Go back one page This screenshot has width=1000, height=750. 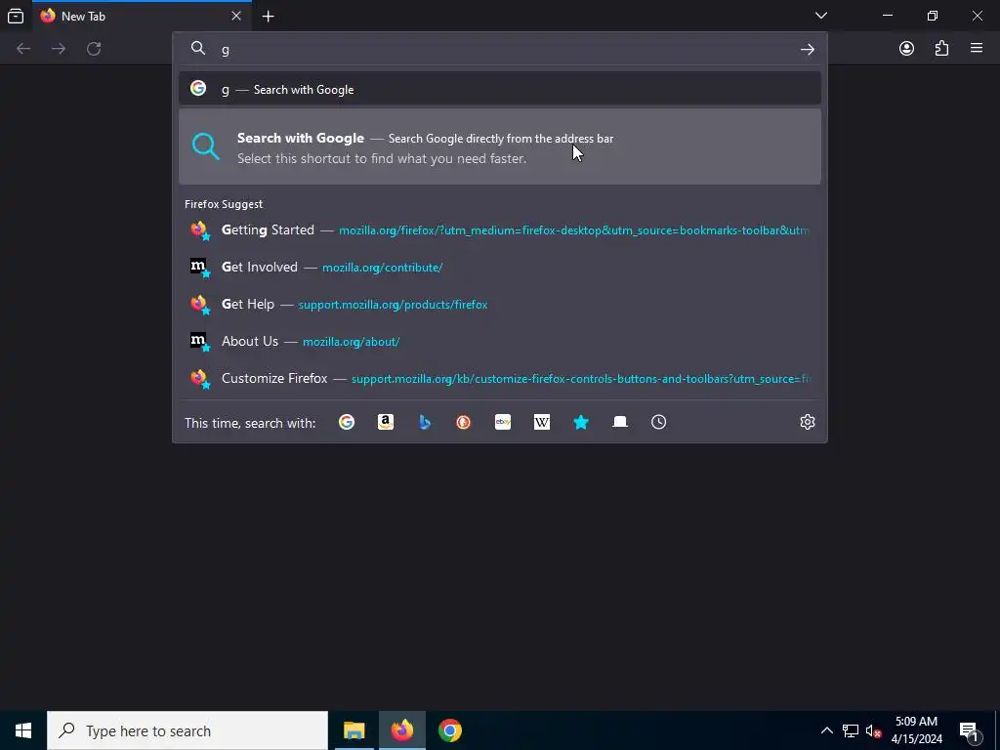(x=23, y=49)
